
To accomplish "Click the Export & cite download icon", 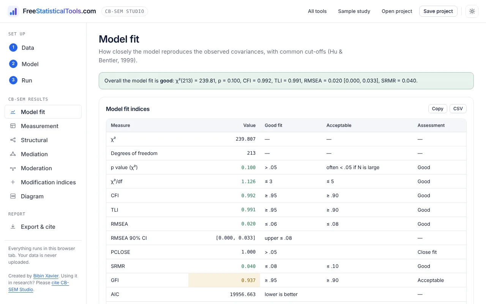I will click(x=13, y=227).
